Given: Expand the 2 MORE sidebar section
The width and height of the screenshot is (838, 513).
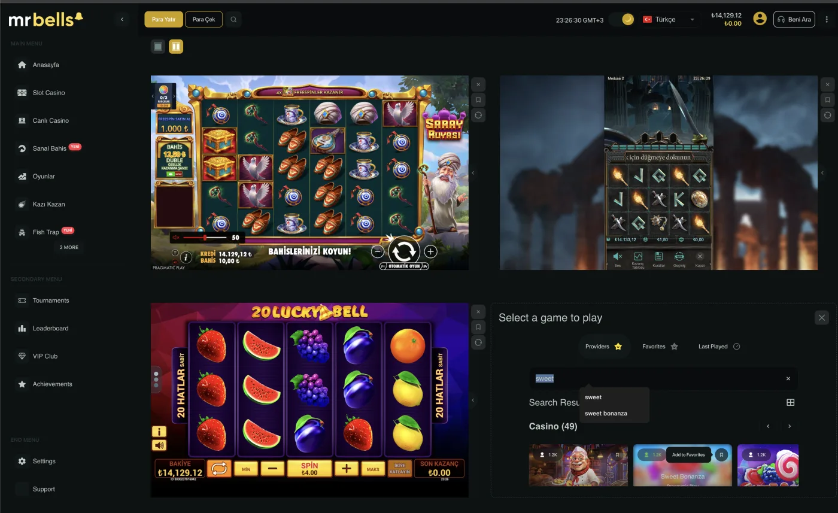Looking at the screenshot, I should point(68,247).
